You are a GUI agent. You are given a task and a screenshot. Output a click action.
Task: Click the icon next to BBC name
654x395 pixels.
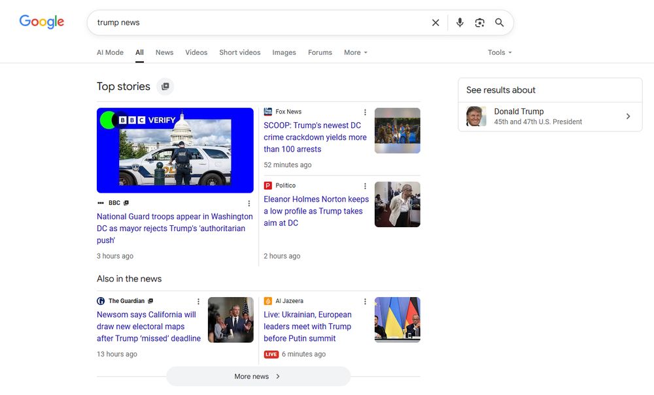point(126,202)
